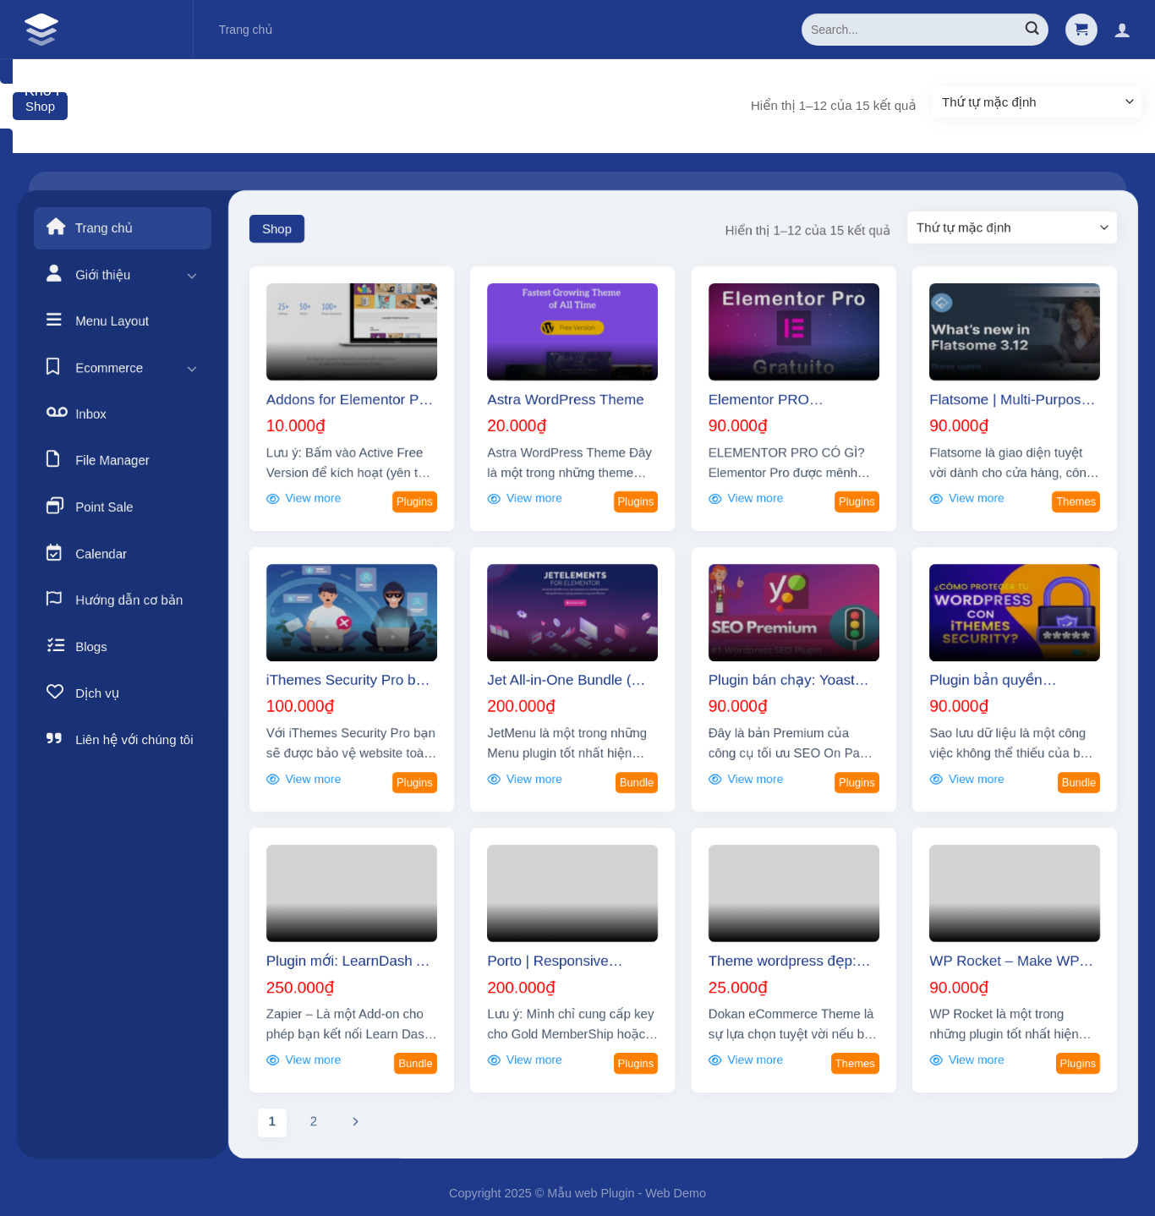Open the Plugin bản quyền product title
Viewport: 1155px width, 1216px height.
point(993,681)
